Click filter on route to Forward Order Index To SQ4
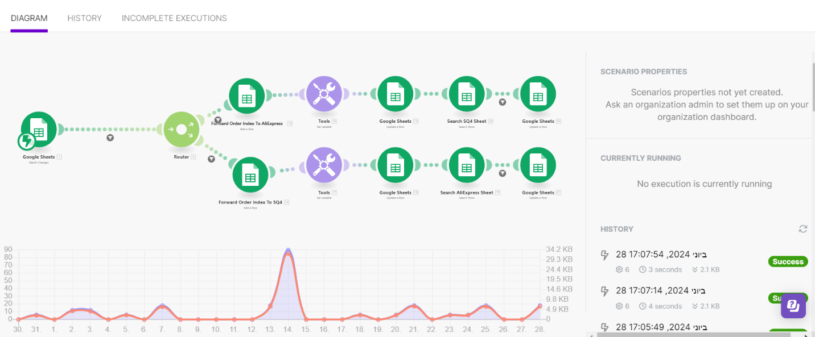Image resolution: width=815 pixels, height=337 pixels. (211, 159)
